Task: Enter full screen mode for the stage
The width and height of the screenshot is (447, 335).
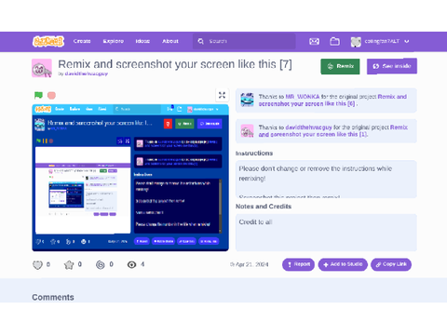Action: pos(222,95)
